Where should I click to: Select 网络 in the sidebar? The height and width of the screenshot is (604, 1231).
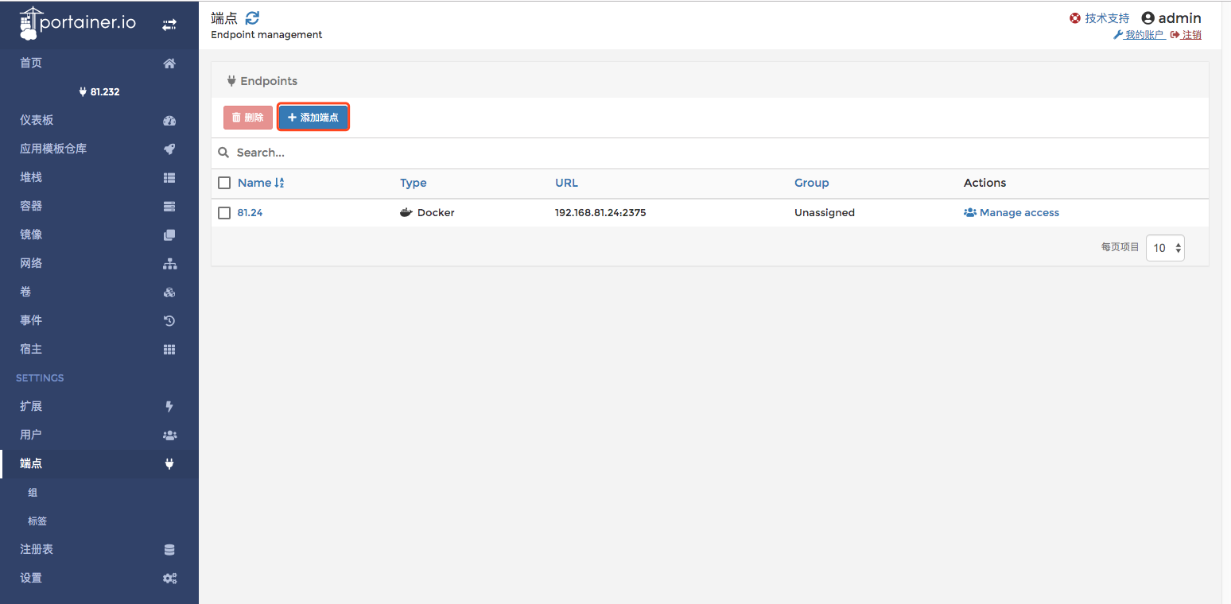99,264
